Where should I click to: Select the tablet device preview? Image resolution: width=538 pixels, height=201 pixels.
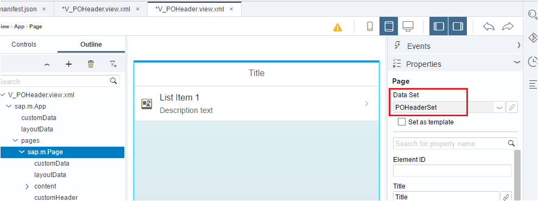(x=389, y=27)
